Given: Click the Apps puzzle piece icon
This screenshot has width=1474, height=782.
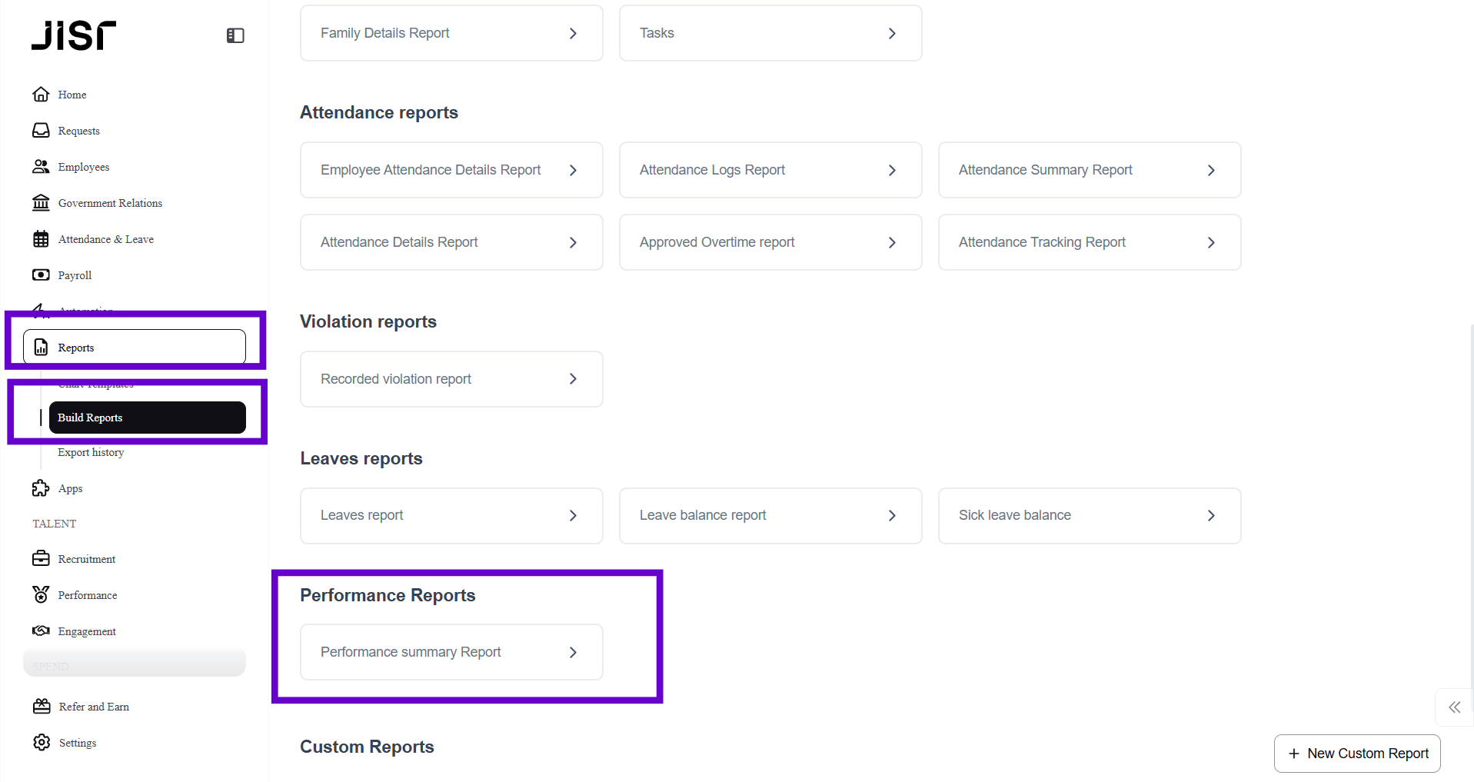Looking at the screenshot, I should (41, 488).
